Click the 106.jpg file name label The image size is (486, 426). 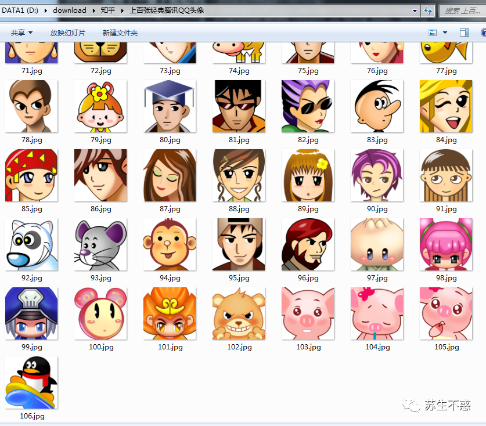coord(32,416)
